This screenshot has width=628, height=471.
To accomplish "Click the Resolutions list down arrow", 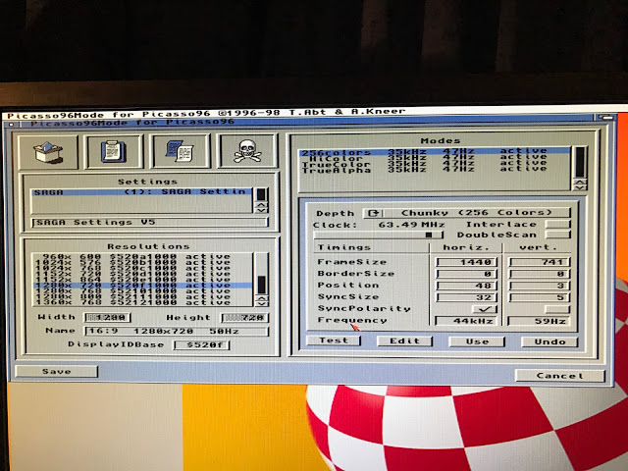I will point(261,303).
